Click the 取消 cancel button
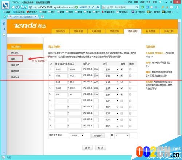This screenshot has width=182, height=160. pos(100,148)
